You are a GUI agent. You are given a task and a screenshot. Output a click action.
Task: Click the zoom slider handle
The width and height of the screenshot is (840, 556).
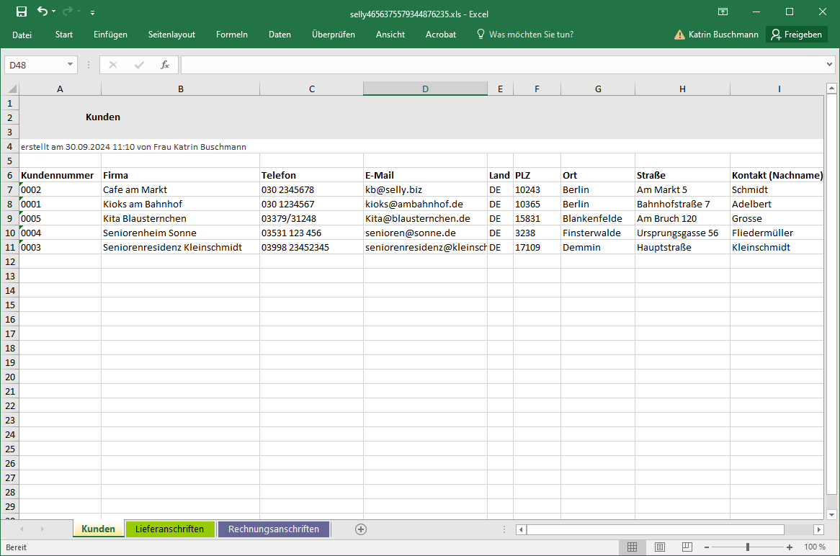pos(747,547)
